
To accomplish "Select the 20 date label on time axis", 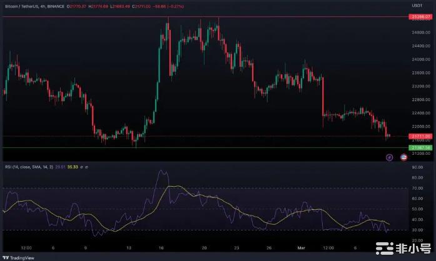I will tap(204, 248).
